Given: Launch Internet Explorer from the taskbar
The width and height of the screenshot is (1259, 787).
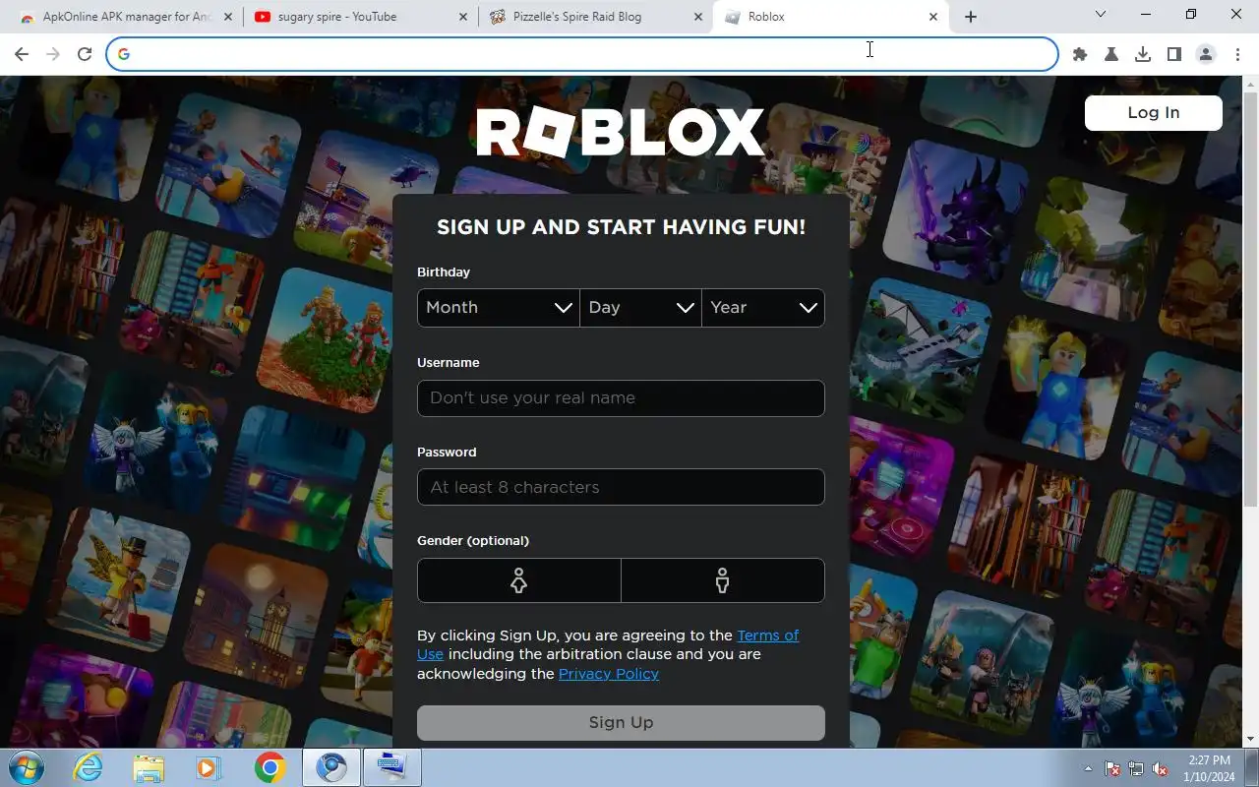Looking at the screenshot, I should coord(89,767).
